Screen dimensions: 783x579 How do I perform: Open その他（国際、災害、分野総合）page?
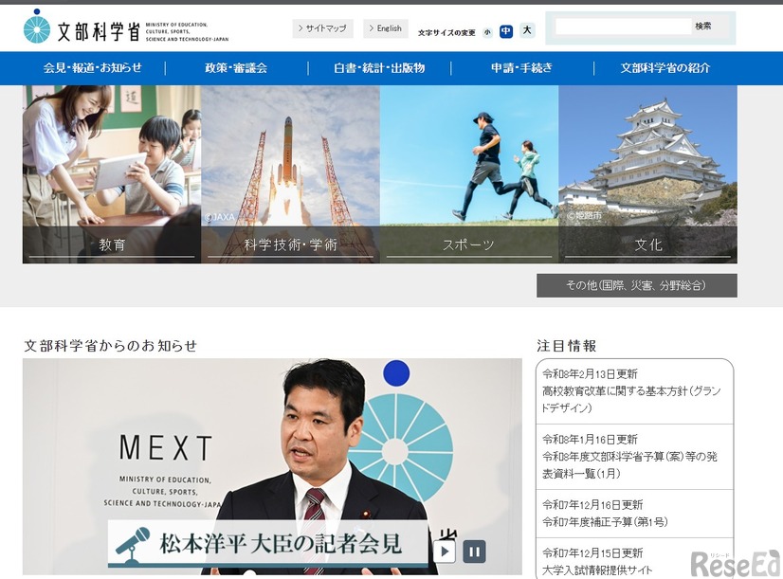(x=636, y=284)
